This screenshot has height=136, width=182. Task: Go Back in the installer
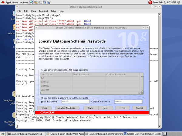(91, 108)
